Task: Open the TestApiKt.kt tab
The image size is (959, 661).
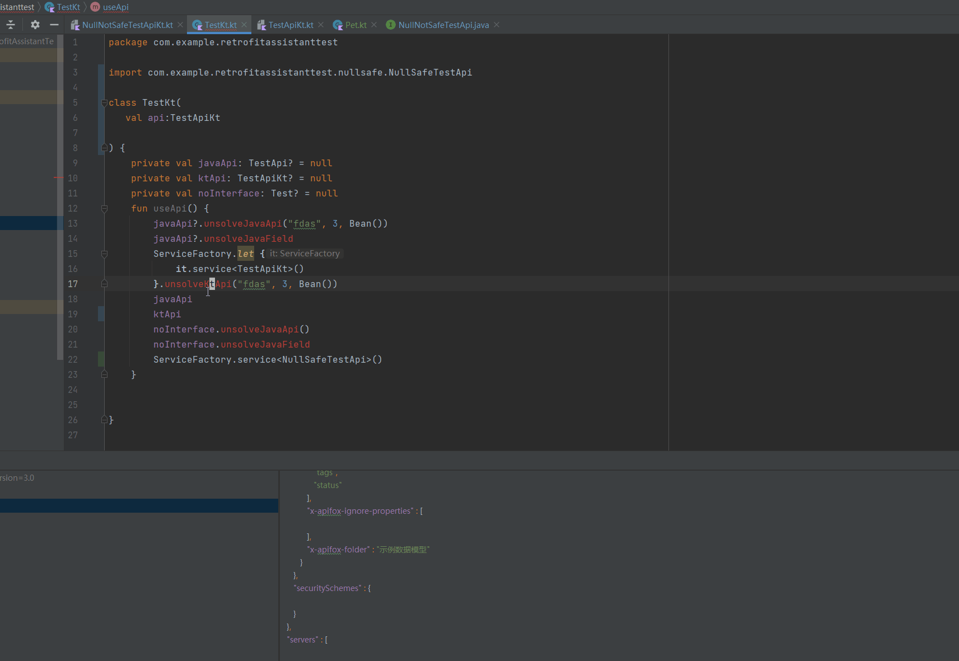Action: pyautogui.click(x=291, y=25)
